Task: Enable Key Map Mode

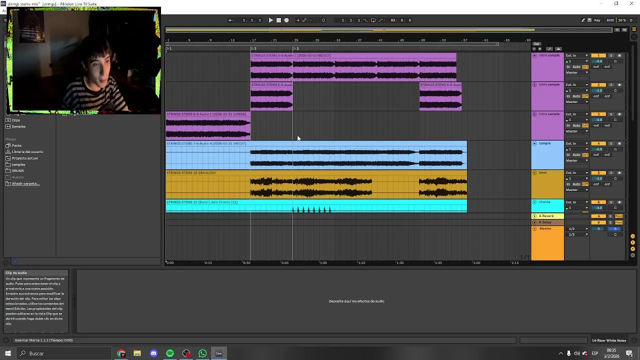Action: click(597, 20)
